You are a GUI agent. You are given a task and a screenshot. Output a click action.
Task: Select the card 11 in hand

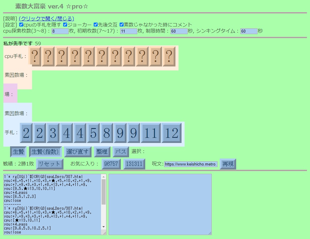click(151, 133)
